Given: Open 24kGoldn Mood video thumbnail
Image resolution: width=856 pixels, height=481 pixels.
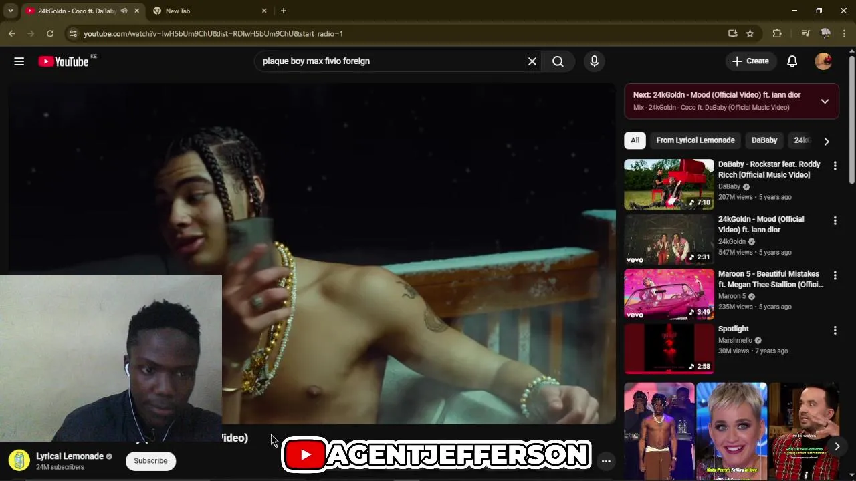Looking at the screenshot, I should [x=669, y=239].
